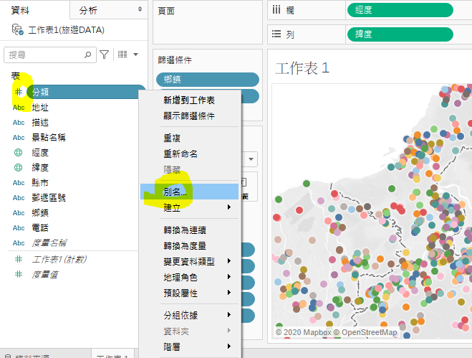Select the 經度 field in the data pane

(x=40, y=153)
